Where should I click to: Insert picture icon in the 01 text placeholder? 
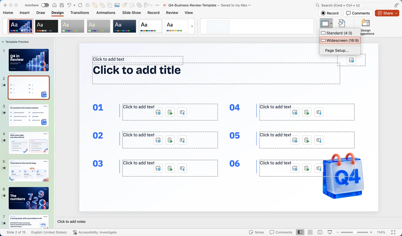(x=158, y=112)
